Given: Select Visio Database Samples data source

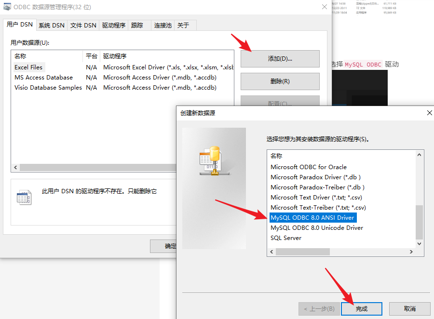Looking at the screenshot, I should pyautogui.click(x=48, y=88).
